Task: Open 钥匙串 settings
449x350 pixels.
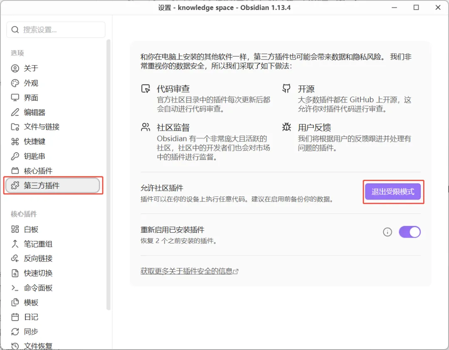Action: pos(53,156)
